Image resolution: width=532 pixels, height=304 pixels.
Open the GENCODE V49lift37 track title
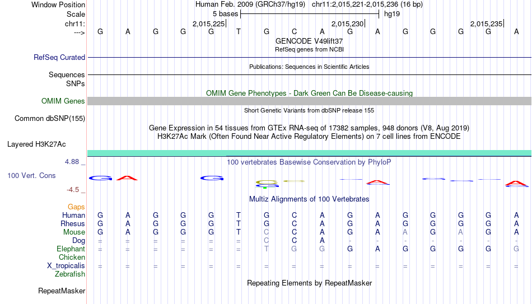click(309, 41)
